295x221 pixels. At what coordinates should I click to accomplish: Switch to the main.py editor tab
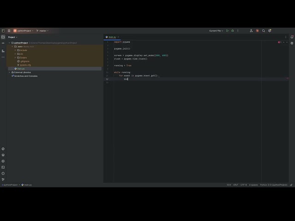(112, 37)
